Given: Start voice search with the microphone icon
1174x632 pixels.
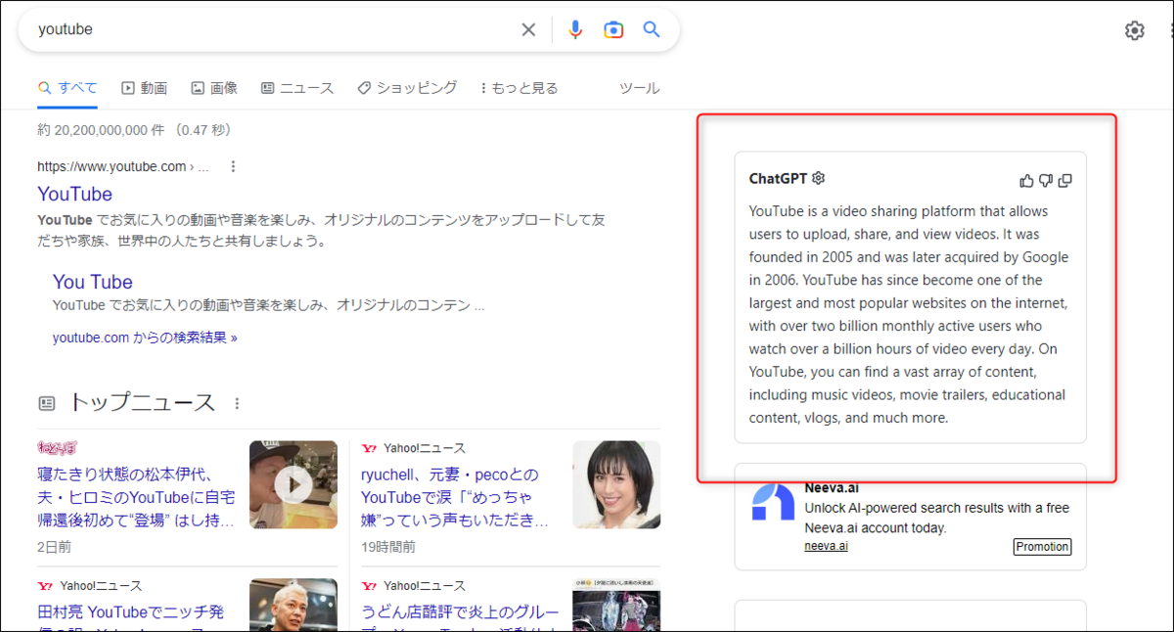Looking at the screenshot, I should (575, 29).
